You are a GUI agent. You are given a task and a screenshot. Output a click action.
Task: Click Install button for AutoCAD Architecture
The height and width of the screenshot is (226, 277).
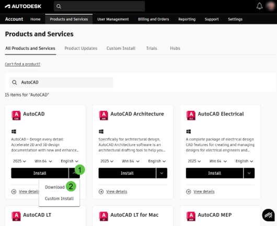coord(127,173)
